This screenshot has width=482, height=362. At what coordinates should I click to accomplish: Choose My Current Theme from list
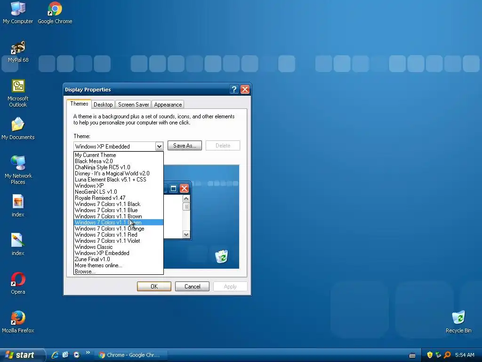[118, 155]
